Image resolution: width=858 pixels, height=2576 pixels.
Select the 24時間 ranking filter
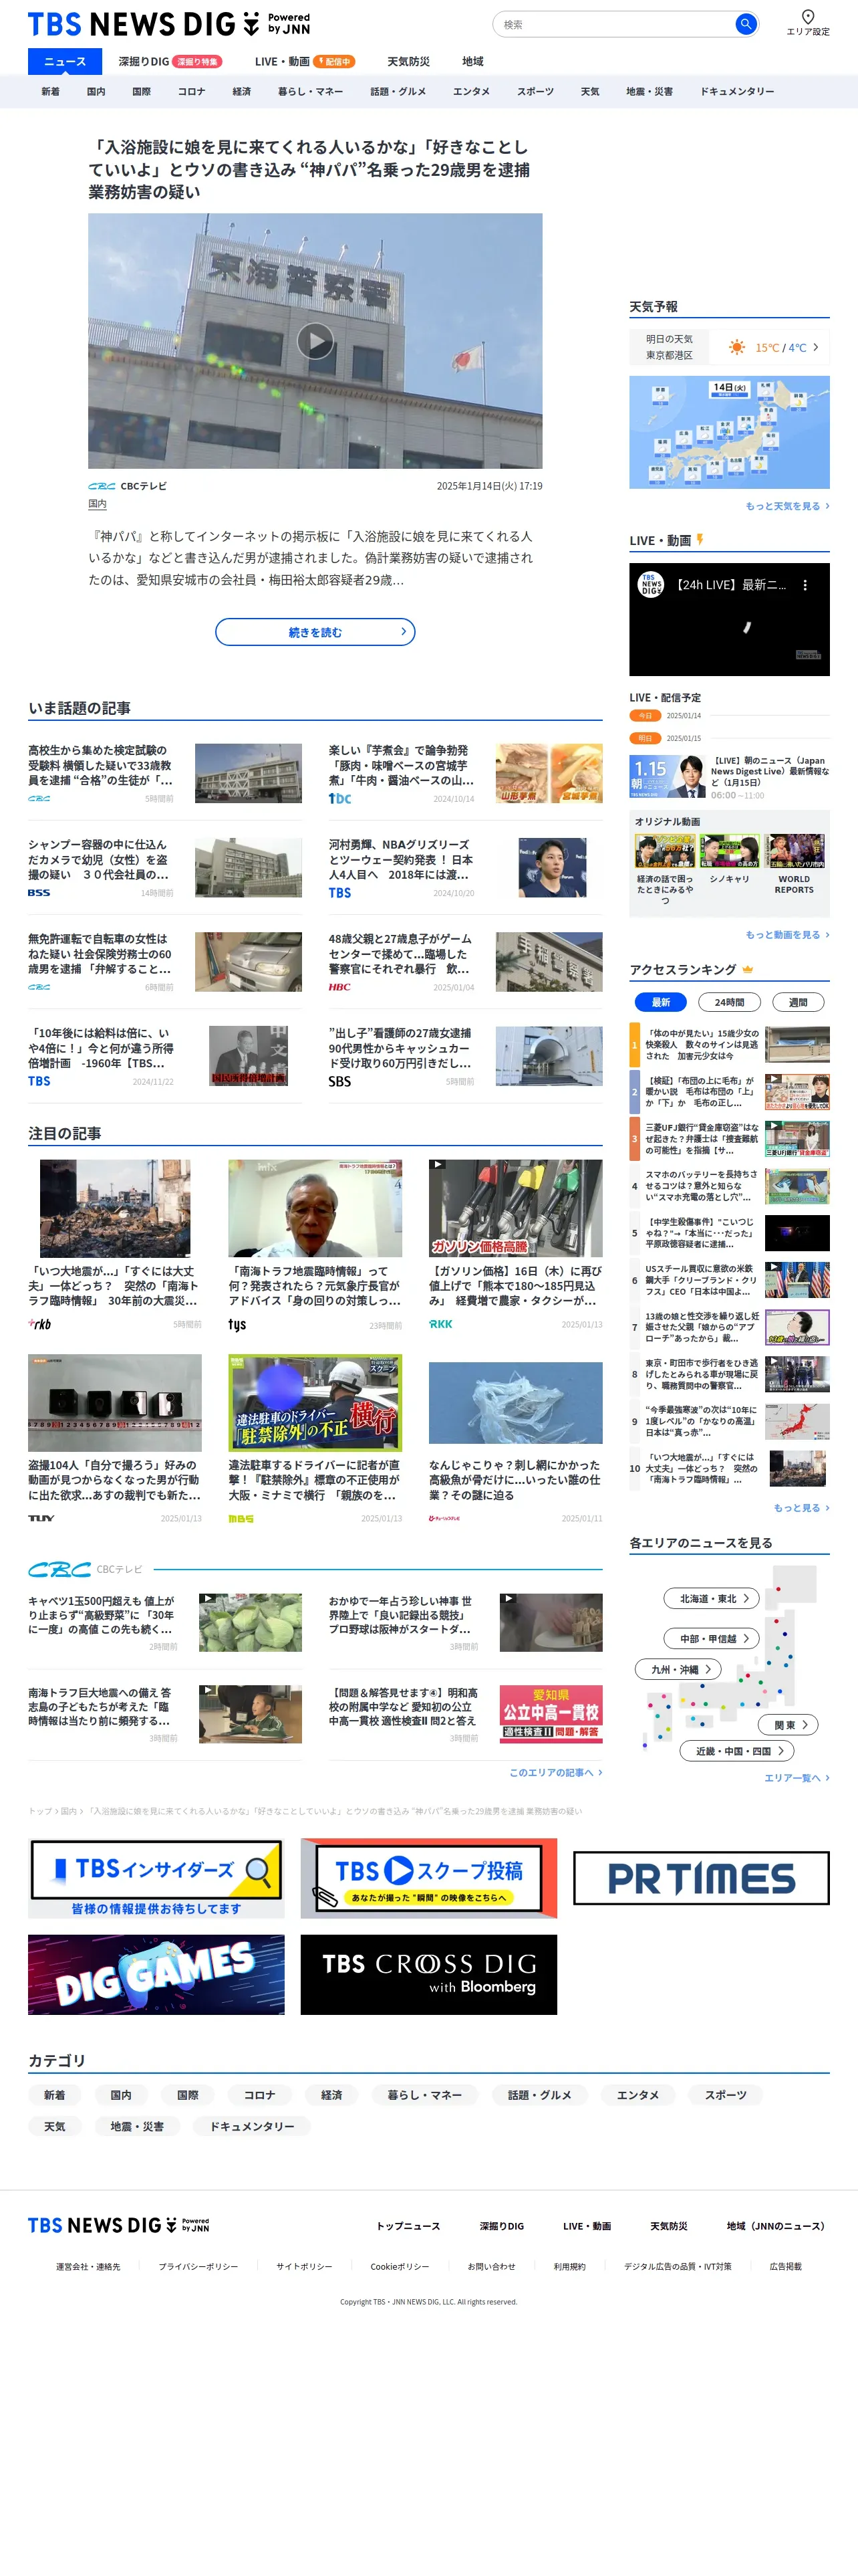[x=729, y=1002]
